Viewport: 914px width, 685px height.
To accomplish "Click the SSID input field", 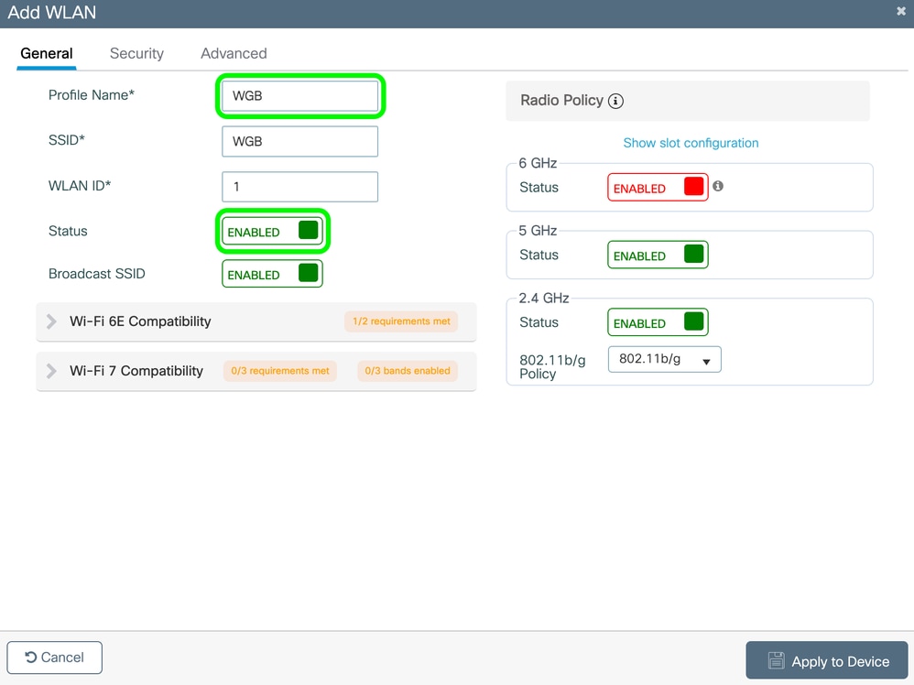I will (300, 141).
